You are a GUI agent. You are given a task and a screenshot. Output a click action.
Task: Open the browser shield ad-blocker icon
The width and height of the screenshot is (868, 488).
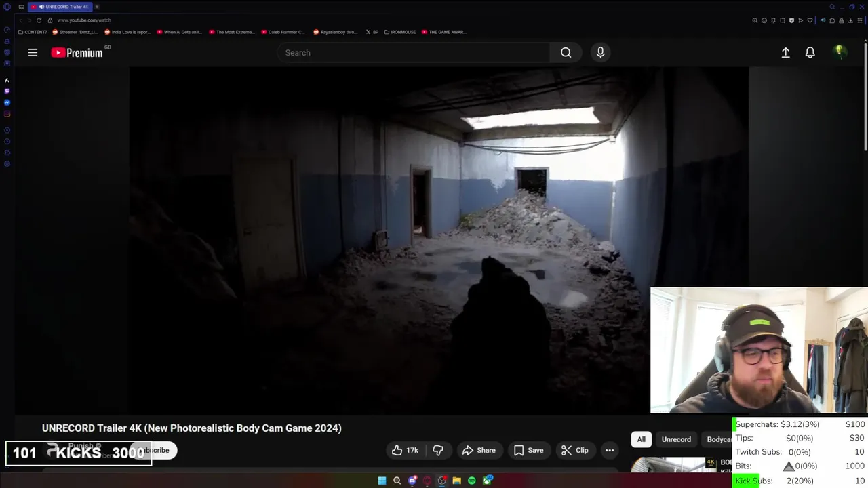click(791, 20)
